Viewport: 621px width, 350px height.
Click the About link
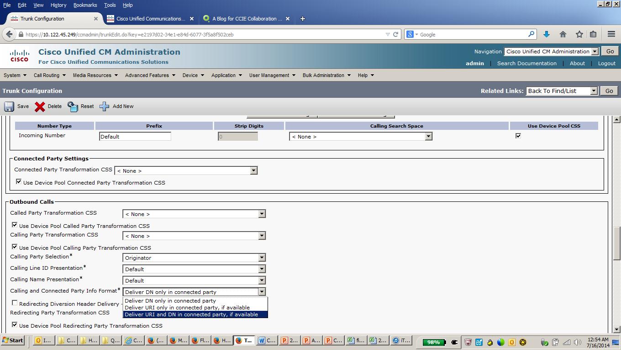577,63
